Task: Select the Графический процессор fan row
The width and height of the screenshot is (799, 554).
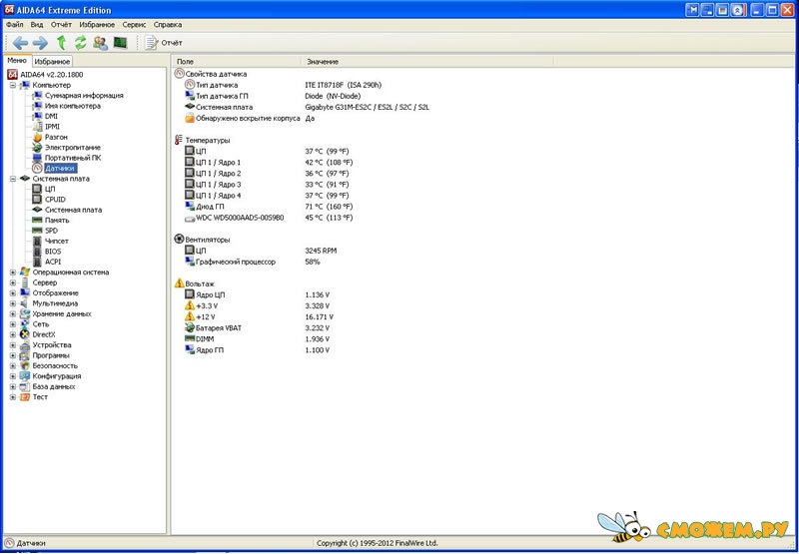Action: tap(253, 262)
